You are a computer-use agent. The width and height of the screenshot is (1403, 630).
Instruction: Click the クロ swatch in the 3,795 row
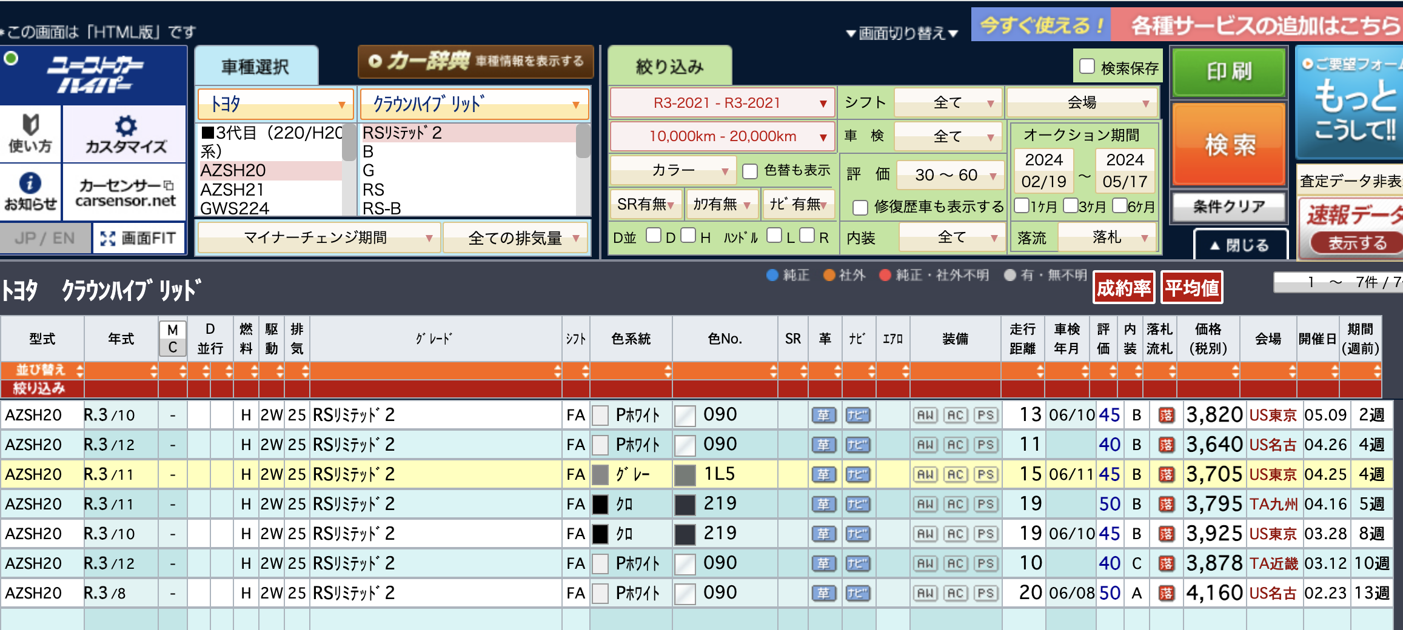point(600,504)
